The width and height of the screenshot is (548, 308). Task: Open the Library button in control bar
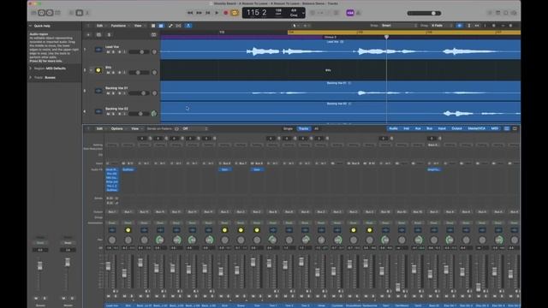[x=34, y=13]
